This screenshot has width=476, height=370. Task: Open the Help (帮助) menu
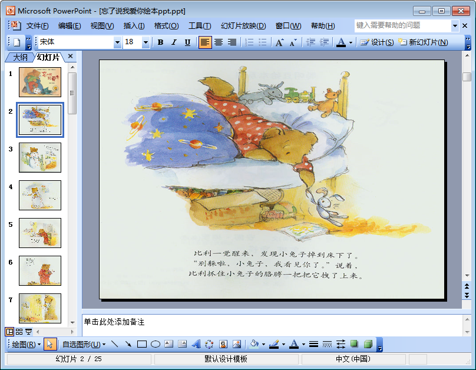pos(323,26)
